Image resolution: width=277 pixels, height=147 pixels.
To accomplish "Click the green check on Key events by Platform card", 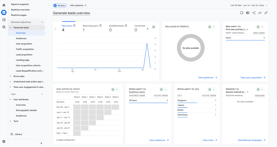I will pos(210,27).
